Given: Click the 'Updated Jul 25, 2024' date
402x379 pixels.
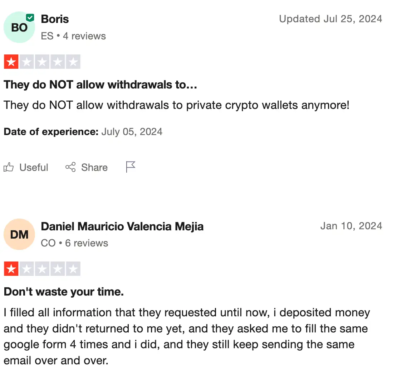Looking at the screenshot, I should coord(330,19).
